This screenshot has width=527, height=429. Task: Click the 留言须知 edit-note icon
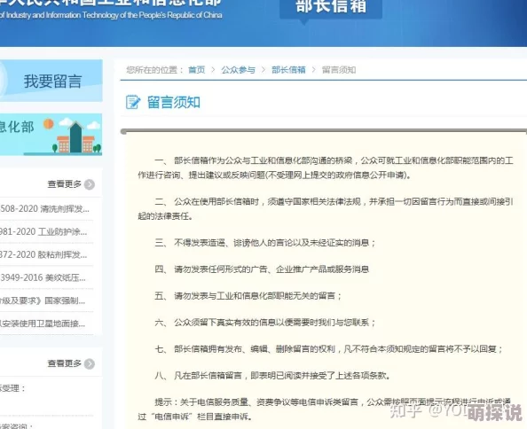pyautogui.click(x=133, y=102)
